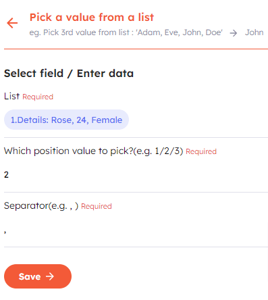268x300 pixels.
Task: Click the 'eg. Pick 3rd value' example text
Action: click(x=126, y=32)
